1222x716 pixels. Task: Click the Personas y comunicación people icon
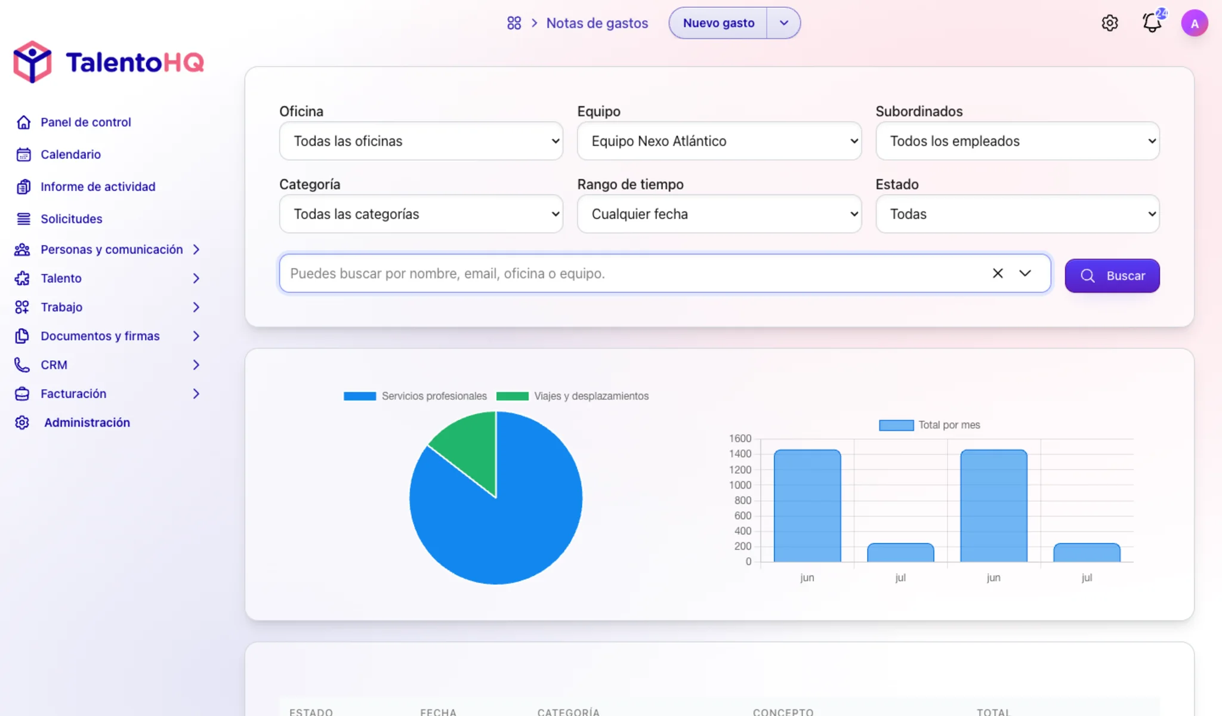click(x=22, y=249)
